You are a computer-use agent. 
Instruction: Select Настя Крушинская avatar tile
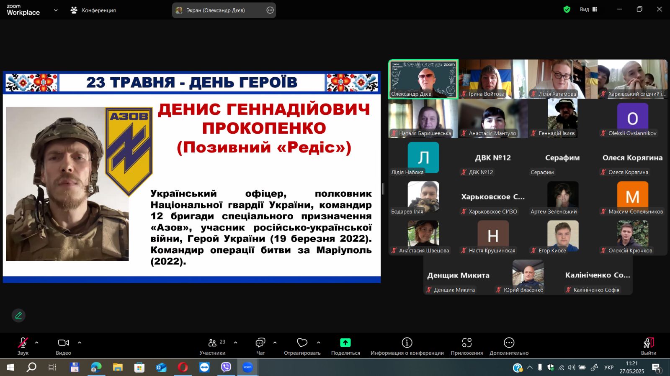(x=493, y=236)
